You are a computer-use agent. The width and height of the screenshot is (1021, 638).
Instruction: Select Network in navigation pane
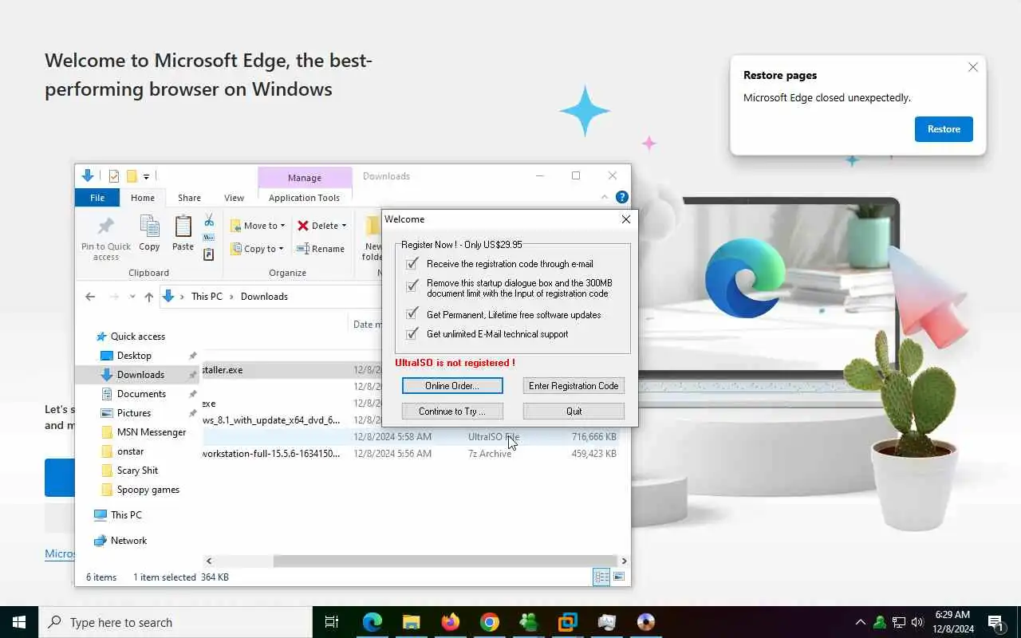pos(128,541)
